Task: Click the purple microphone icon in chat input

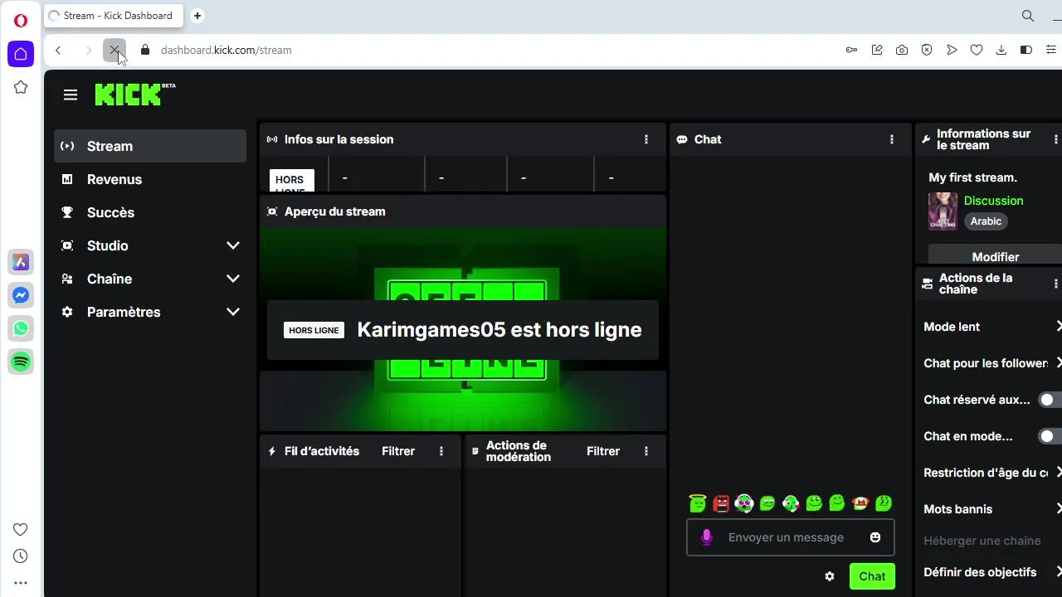Action: coord(707,537)
